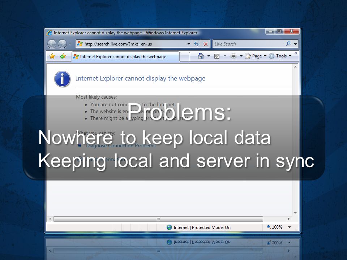Click the browser Forward arrow button

[62, 44]
